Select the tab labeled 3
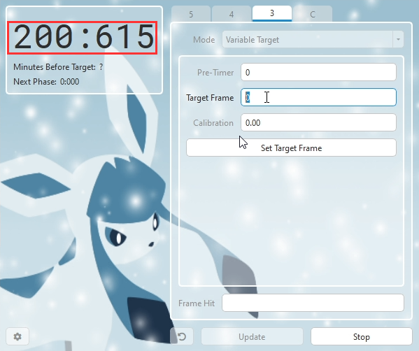This screenshot has height=351, width=419. (x=272, y=13)
